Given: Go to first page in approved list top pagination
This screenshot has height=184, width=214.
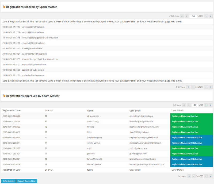Looking at the screenshot, I should [x=184, y=105].
